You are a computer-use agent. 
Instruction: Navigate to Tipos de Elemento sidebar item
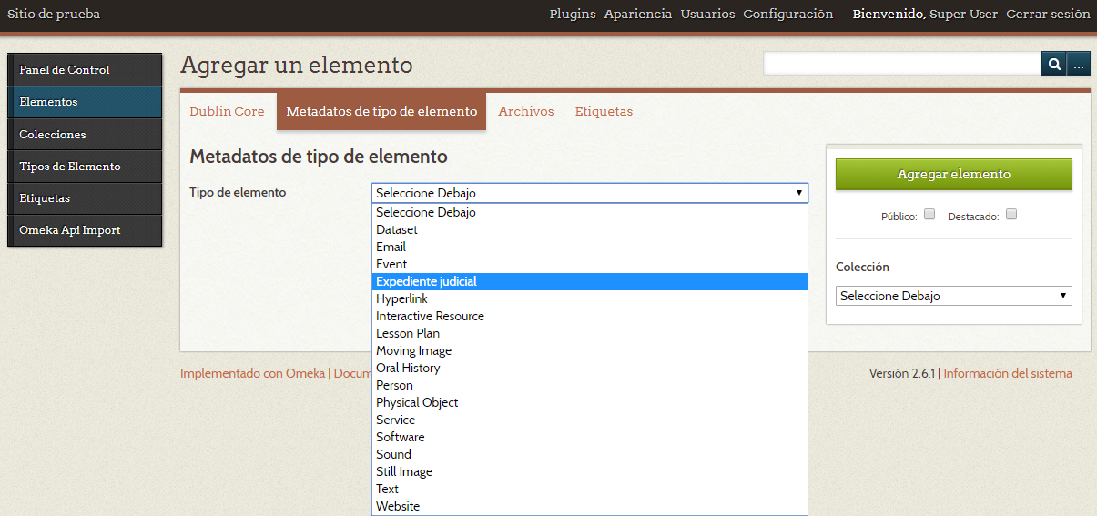(x=84, y=167)
